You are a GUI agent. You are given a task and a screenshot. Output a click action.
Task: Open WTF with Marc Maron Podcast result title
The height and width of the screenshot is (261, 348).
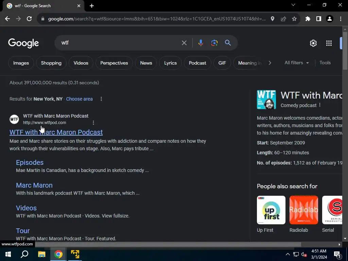coord(56,132)
